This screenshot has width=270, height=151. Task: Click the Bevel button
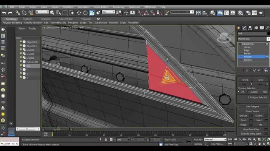click(x=243, y=120)
